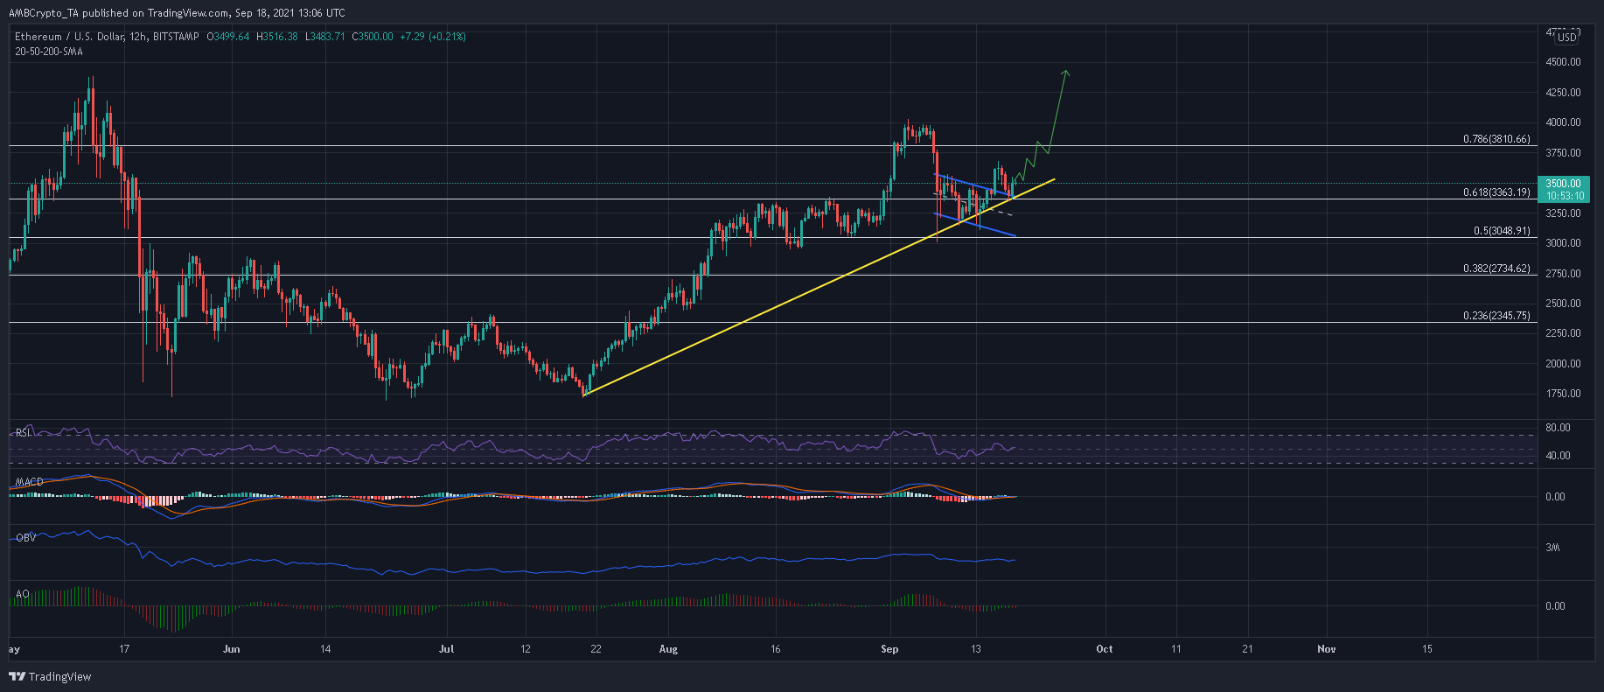Image resolution: width=1604 pixels, height=692 pixels.
Task: Click the green projected price arrow head
Action: (x=1065, y=73)
